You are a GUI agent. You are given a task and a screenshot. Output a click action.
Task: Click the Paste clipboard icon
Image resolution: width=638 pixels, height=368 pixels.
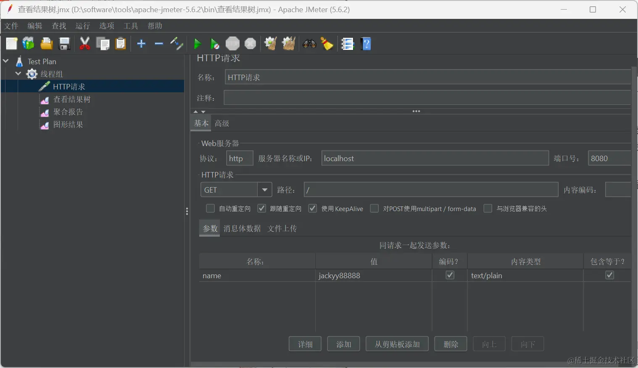coord(121,44)
